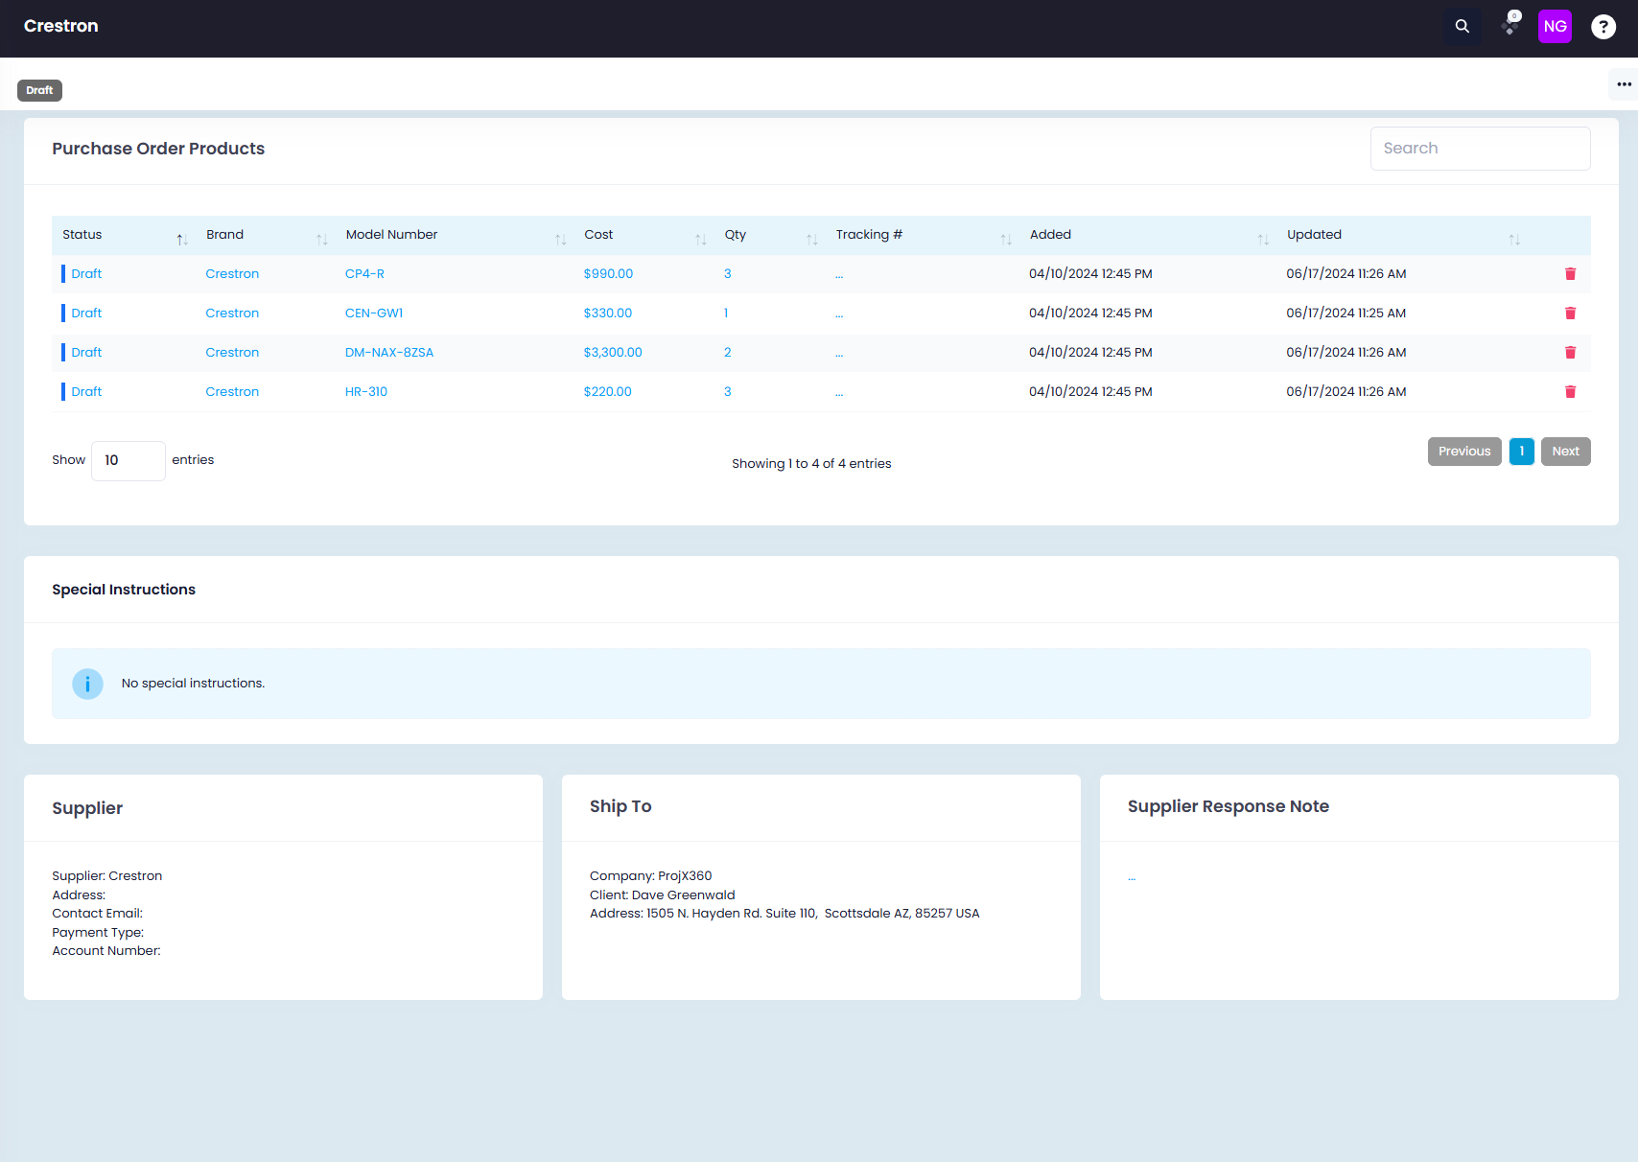The height and width of the screenshot is (1162, 1638).
Task: Click the Crestron logo text
Action: tap(61, 26)
